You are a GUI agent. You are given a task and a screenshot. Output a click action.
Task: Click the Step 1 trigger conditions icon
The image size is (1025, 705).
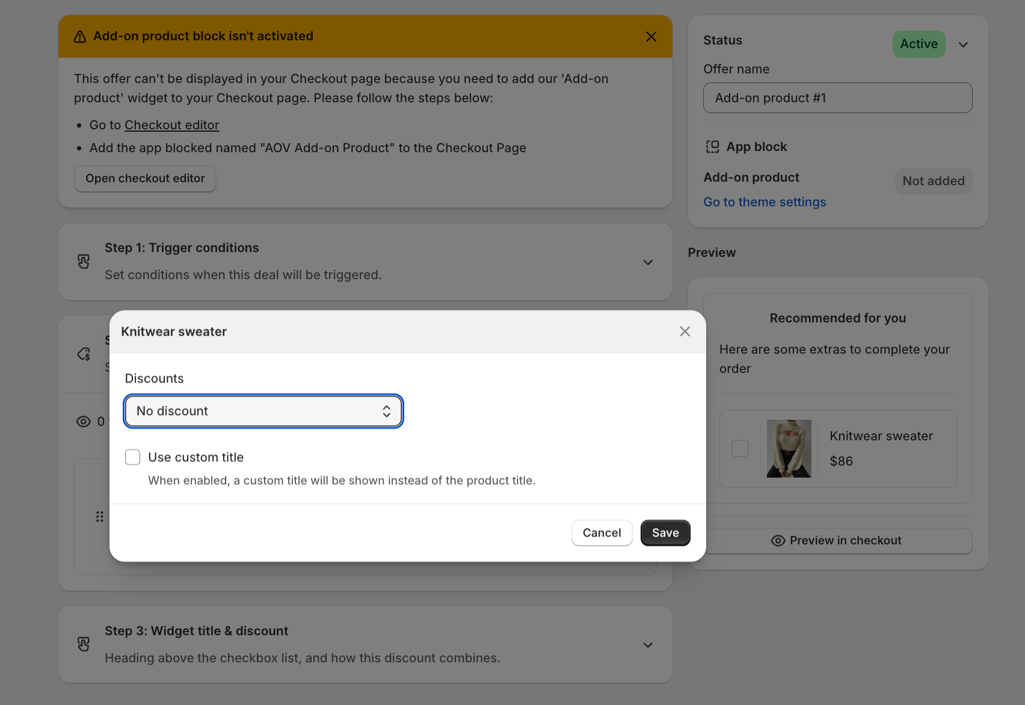(x=84, y=262)
